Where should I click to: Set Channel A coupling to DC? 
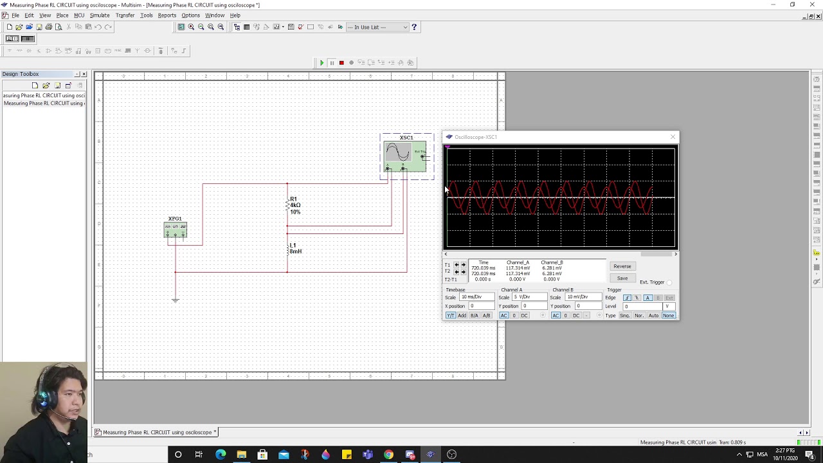[x=525, y=316]
